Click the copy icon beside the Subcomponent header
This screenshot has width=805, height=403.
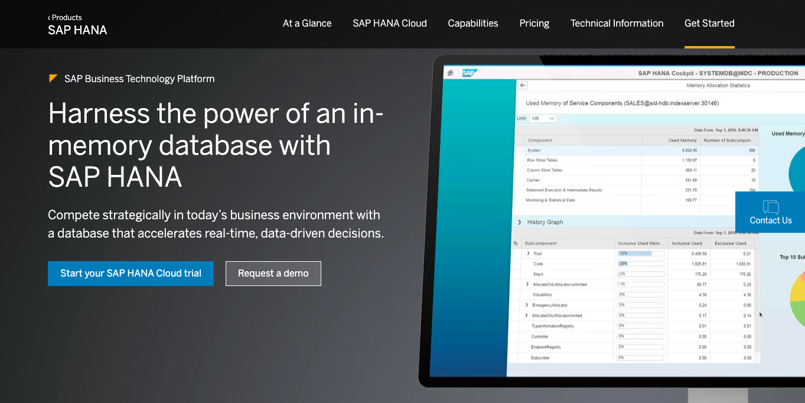[516, 243]
